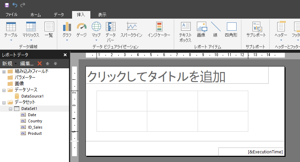Viewport: 300px width, 162px height.
Task: Expand the マトリックス dropdown arrow
Action: click(31, 40)
